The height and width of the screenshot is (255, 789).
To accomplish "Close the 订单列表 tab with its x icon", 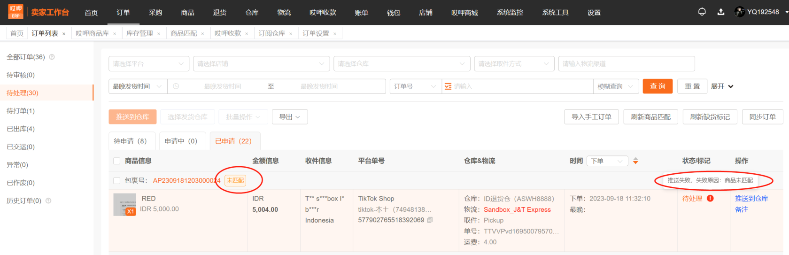I will (64, 34).
